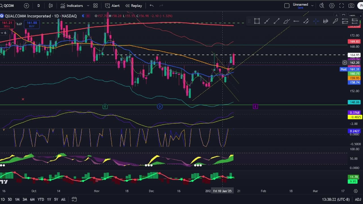Expand the Indicators favorites dropdown arrow
Viewport: 363px width, 204px height.
tap(88, 6)
